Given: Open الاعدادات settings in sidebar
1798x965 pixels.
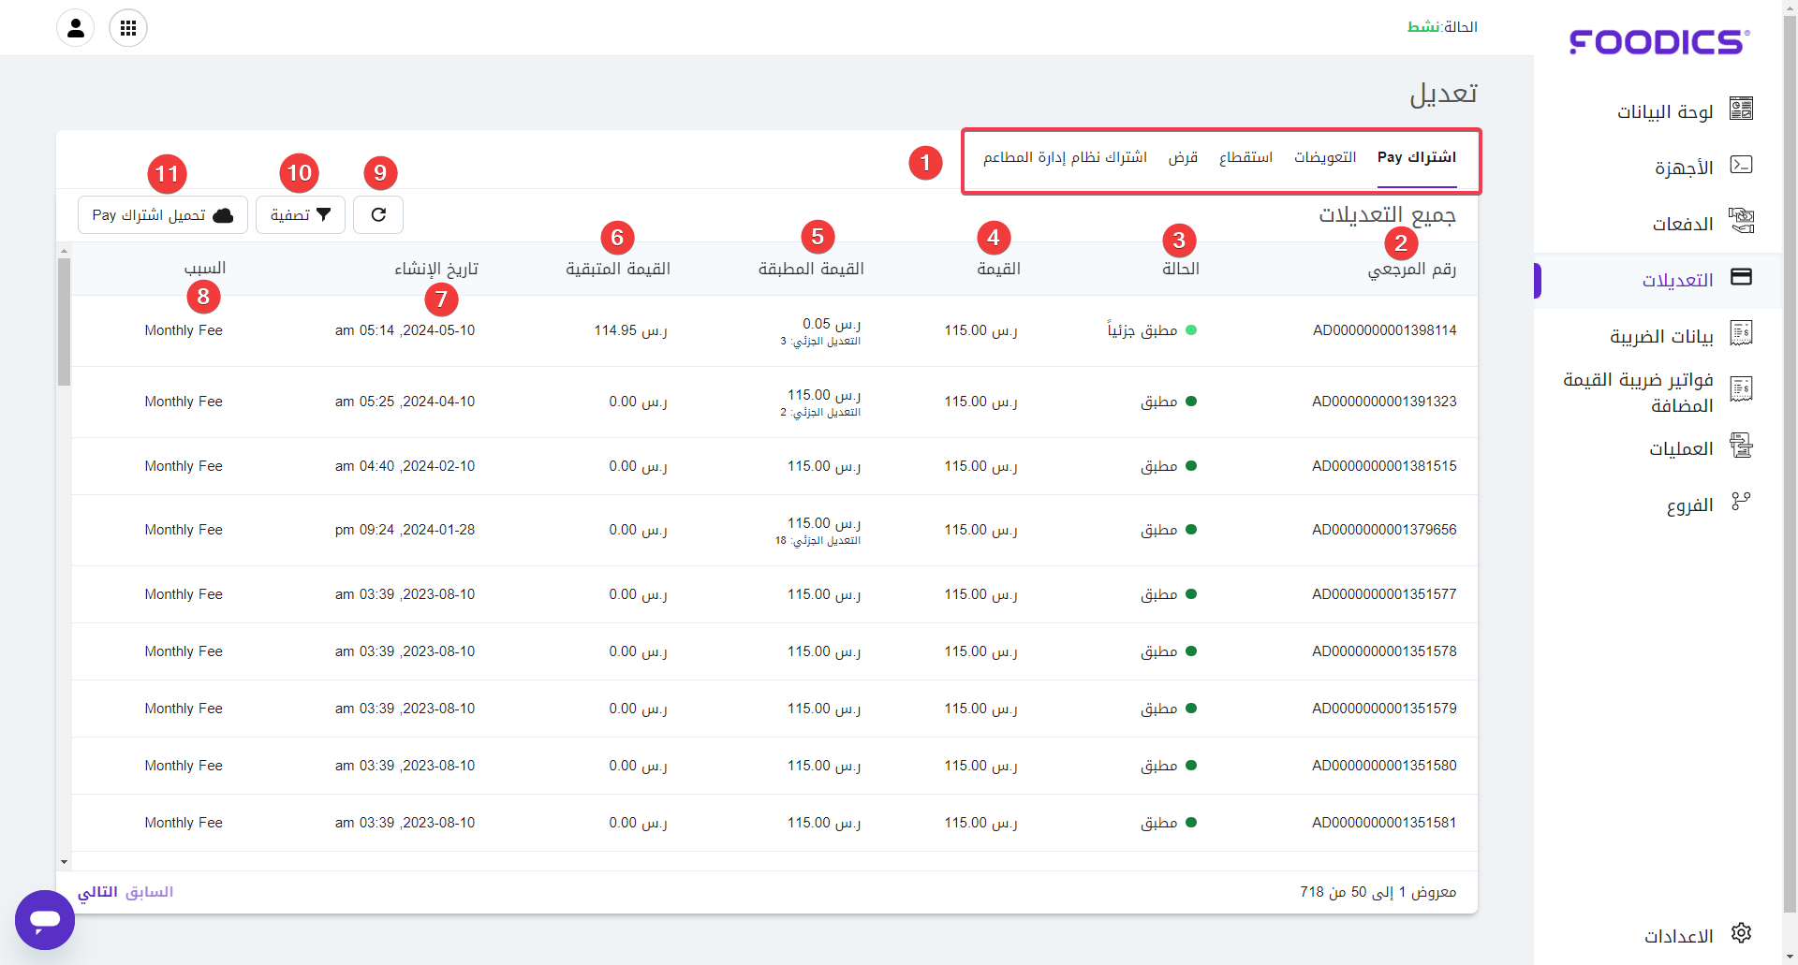Looking at the screenshot, I should pyautogui.click(x=1678, y=936).
